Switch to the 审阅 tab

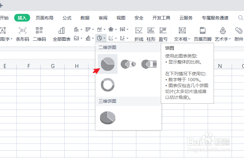click(103, 18)
